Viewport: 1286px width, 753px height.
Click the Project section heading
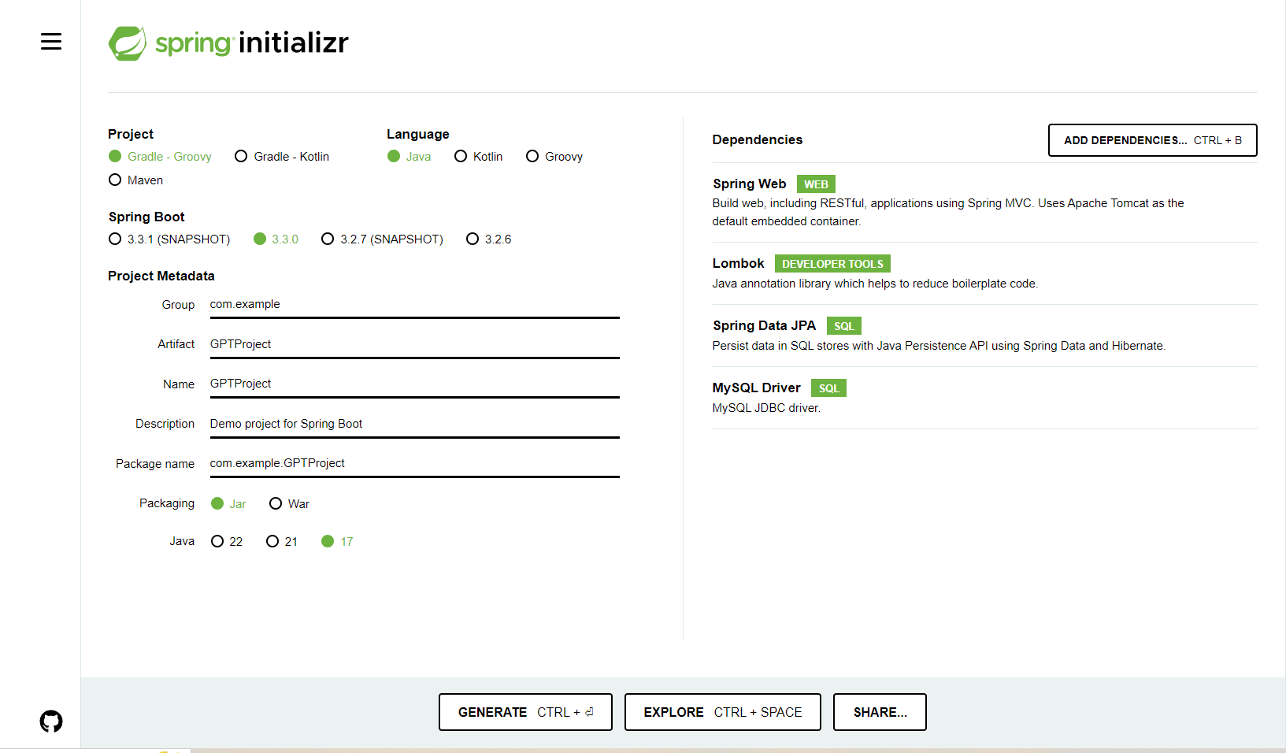[x=131, y=135]
